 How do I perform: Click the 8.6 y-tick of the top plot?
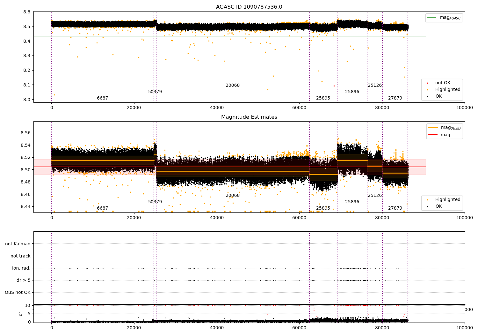[x=27, y=12]
